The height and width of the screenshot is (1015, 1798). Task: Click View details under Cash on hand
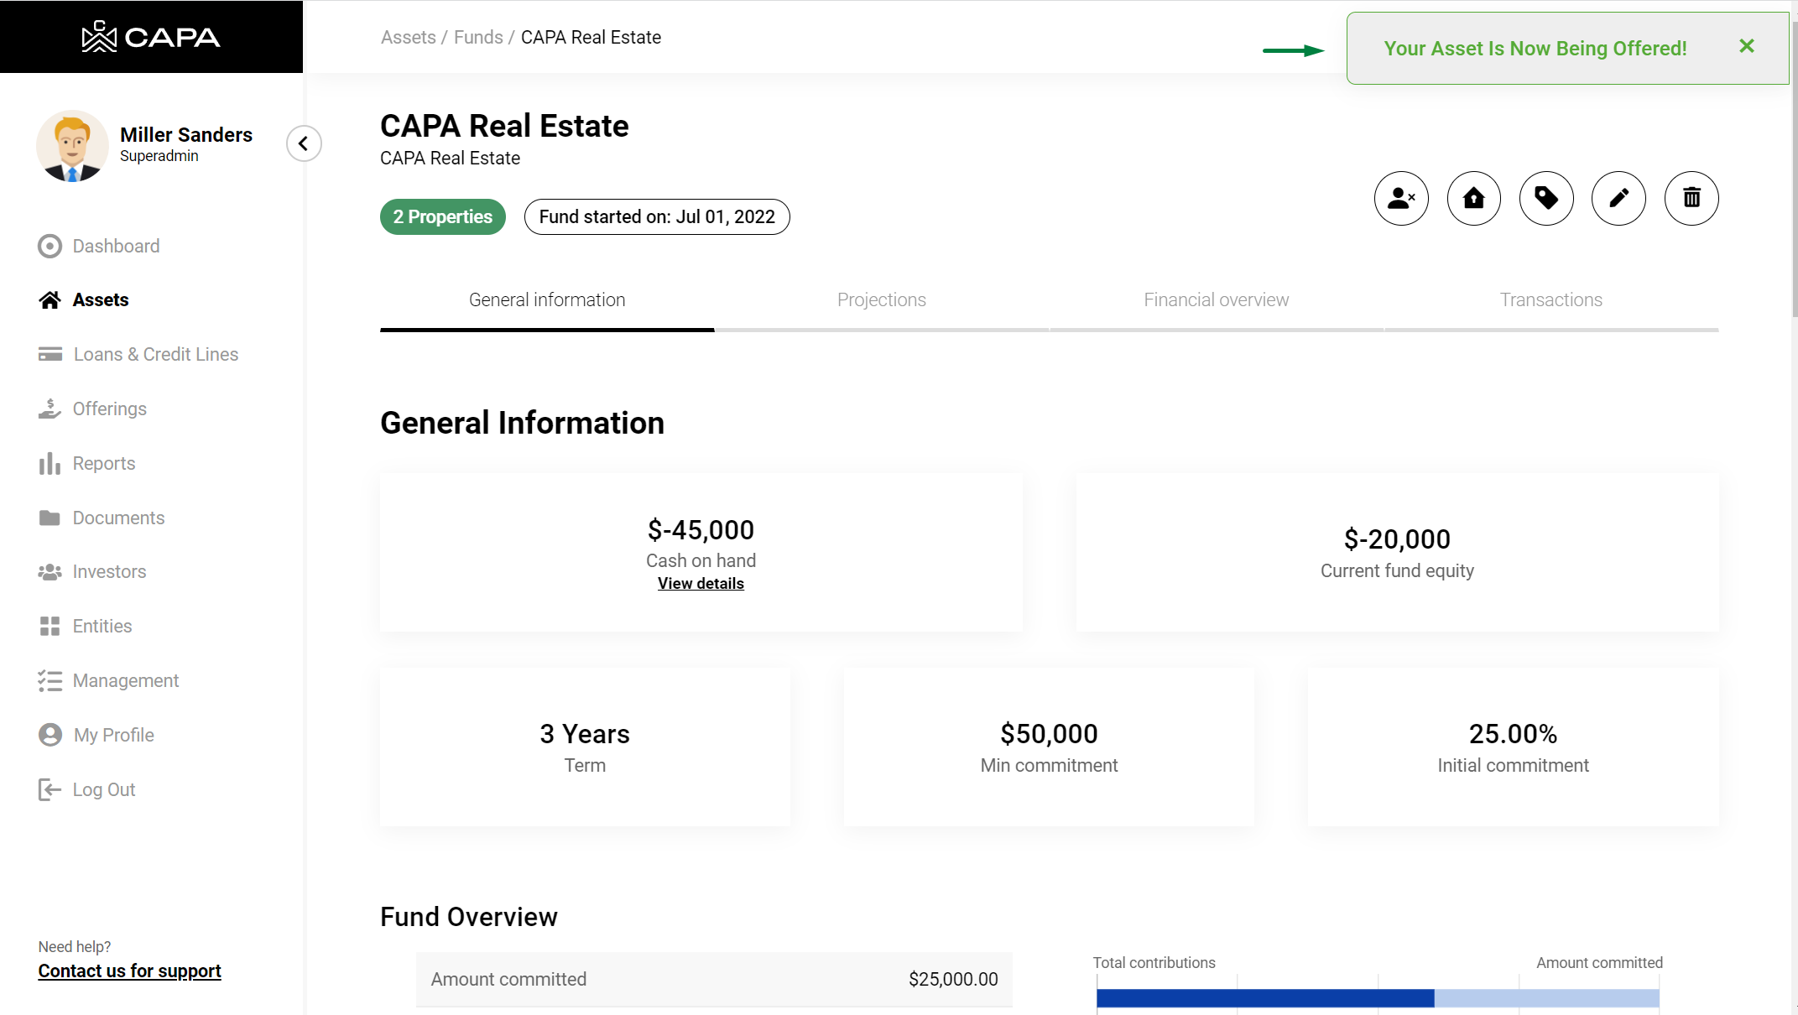[x=701, y=584]
